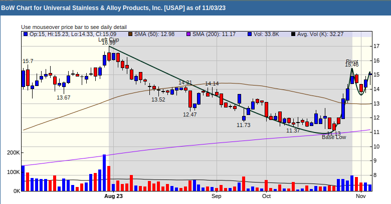Click the 100K volume axis label

(x=14, y=172)
